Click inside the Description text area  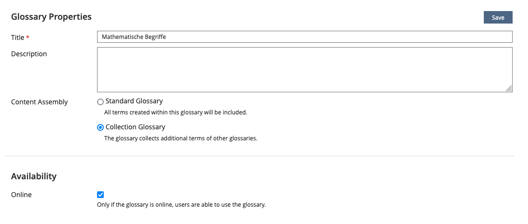305,69
